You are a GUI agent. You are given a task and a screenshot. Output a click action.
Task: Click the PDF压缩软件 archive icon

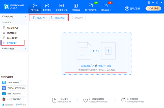4,94
